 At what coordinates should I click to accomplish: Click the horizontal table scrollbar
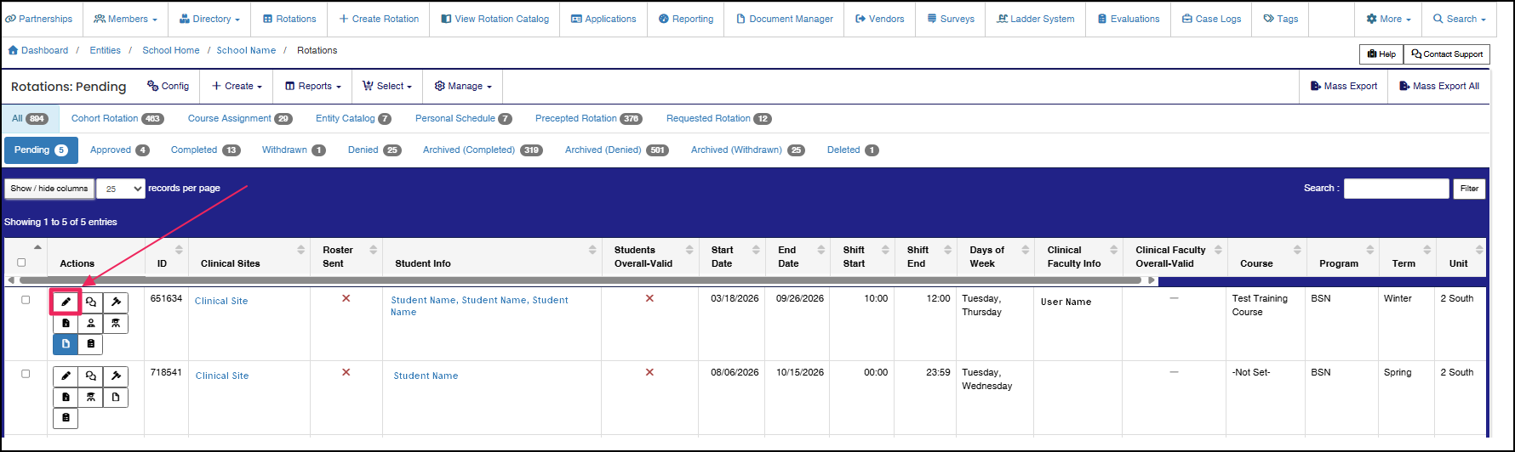pyautogui.click(x=581, y=280)
